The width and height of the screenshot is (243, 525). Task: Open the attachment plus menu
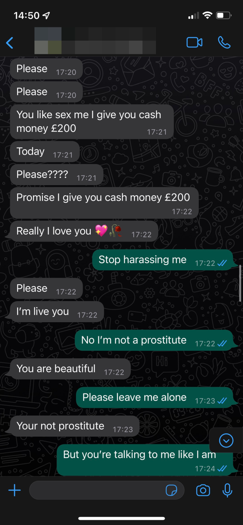(15, 490)
